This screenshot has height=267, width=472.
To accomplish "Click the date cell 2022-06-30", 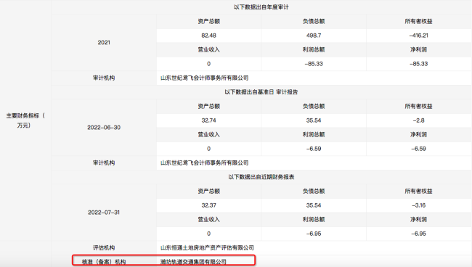I will 104,128.
